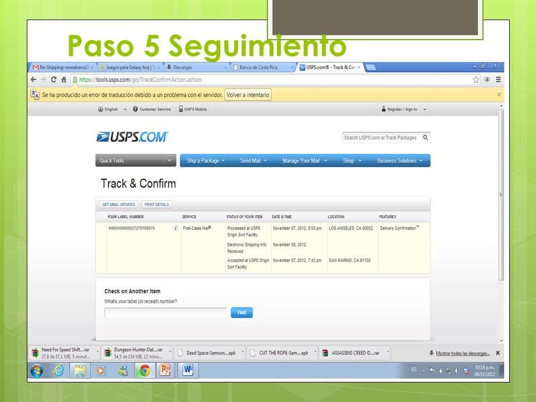Click the label number input field
The height and width of the screenshot is (402, 536).
click(166, 313)
